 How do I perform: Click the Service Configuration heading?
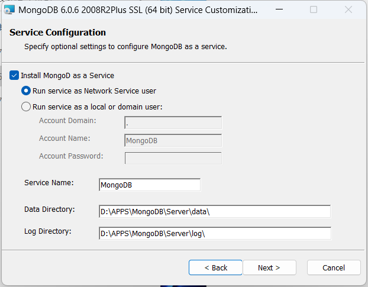[57, 33]
